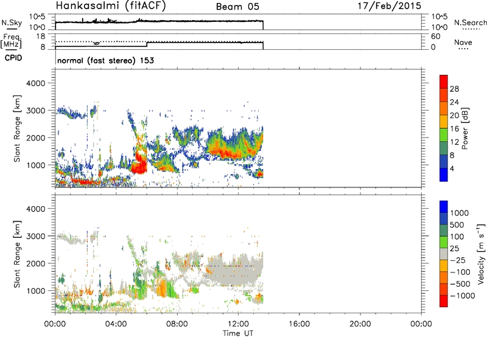Click the -25 tick on velocity colorbar
This screenshot has height=337, width=487.
460,260
